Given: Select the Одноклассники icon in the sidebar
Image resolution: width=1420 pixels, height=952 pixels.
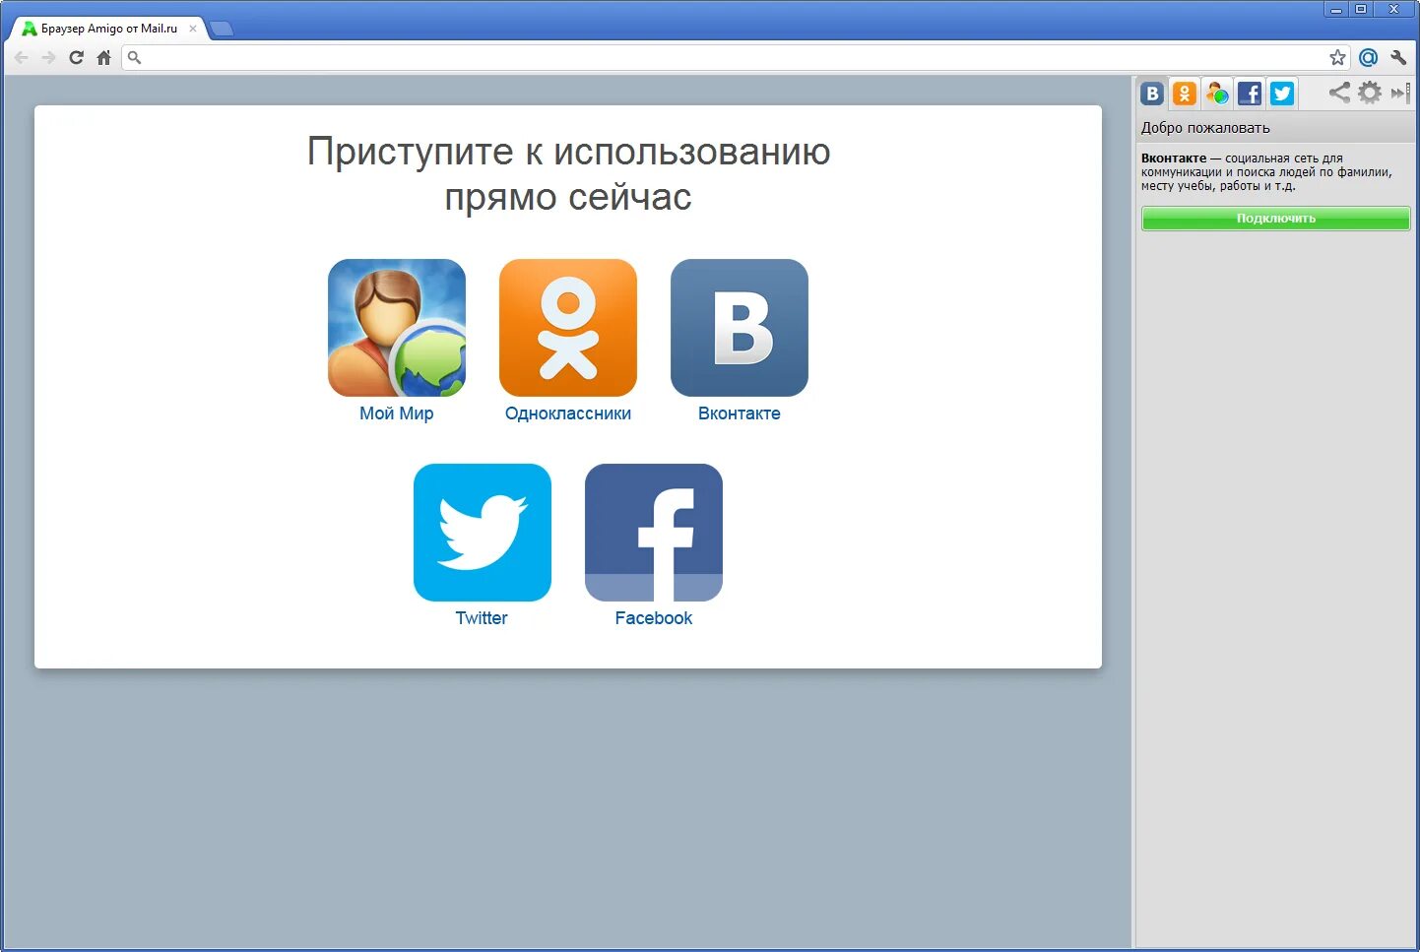Looking at the screenshot, I should [1185, 94].
